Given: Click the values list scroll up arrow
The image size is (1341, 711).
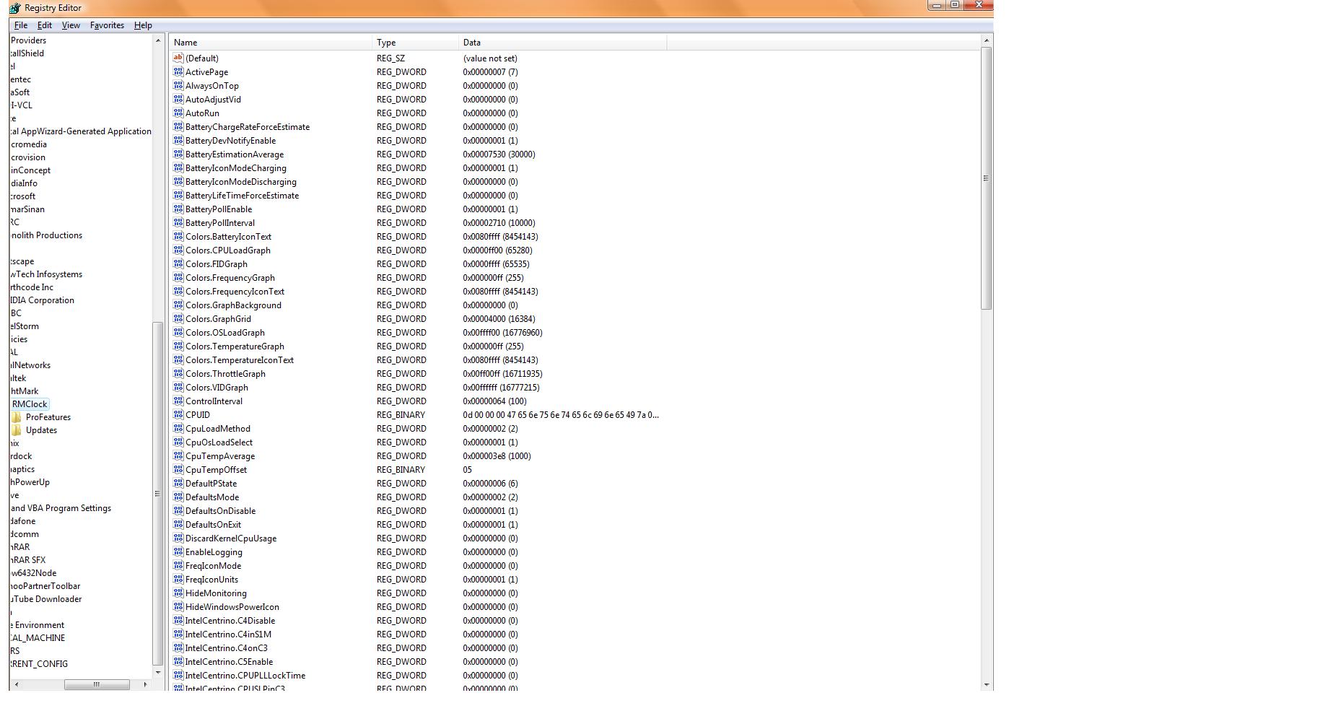Looking at the screenshot, I should [x=987, y=41].
